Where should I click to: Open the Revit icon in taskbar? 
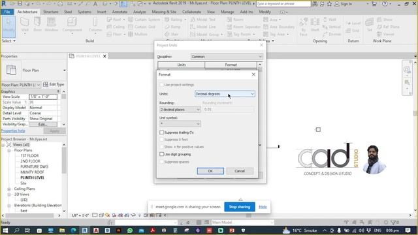pyautogui.click(x=84, y=230)
